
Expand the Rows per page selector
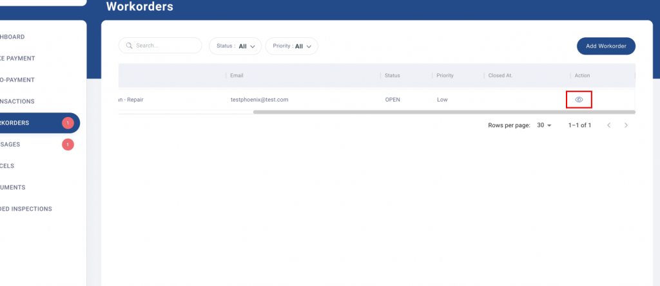545,125
